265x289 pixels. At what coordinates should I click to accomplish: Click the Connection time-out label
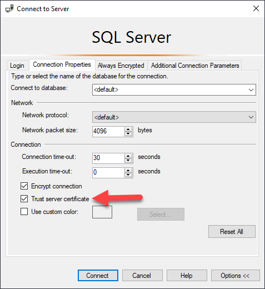coord(49,157)
